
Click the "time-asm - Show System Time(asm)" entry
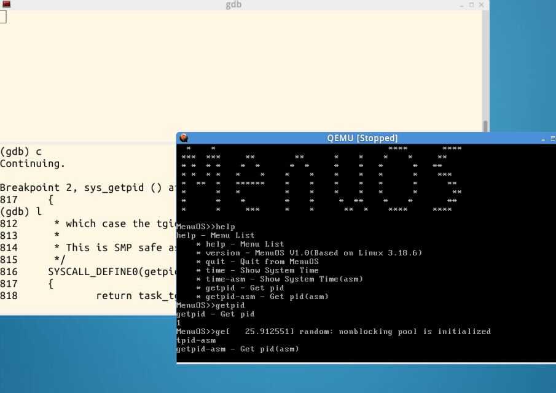(x=280, y=279)
